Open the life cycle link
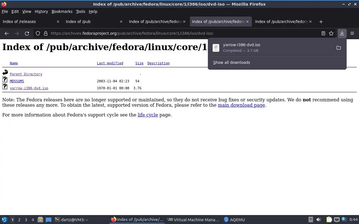The image size is (359, 224). tap(148, 115)
